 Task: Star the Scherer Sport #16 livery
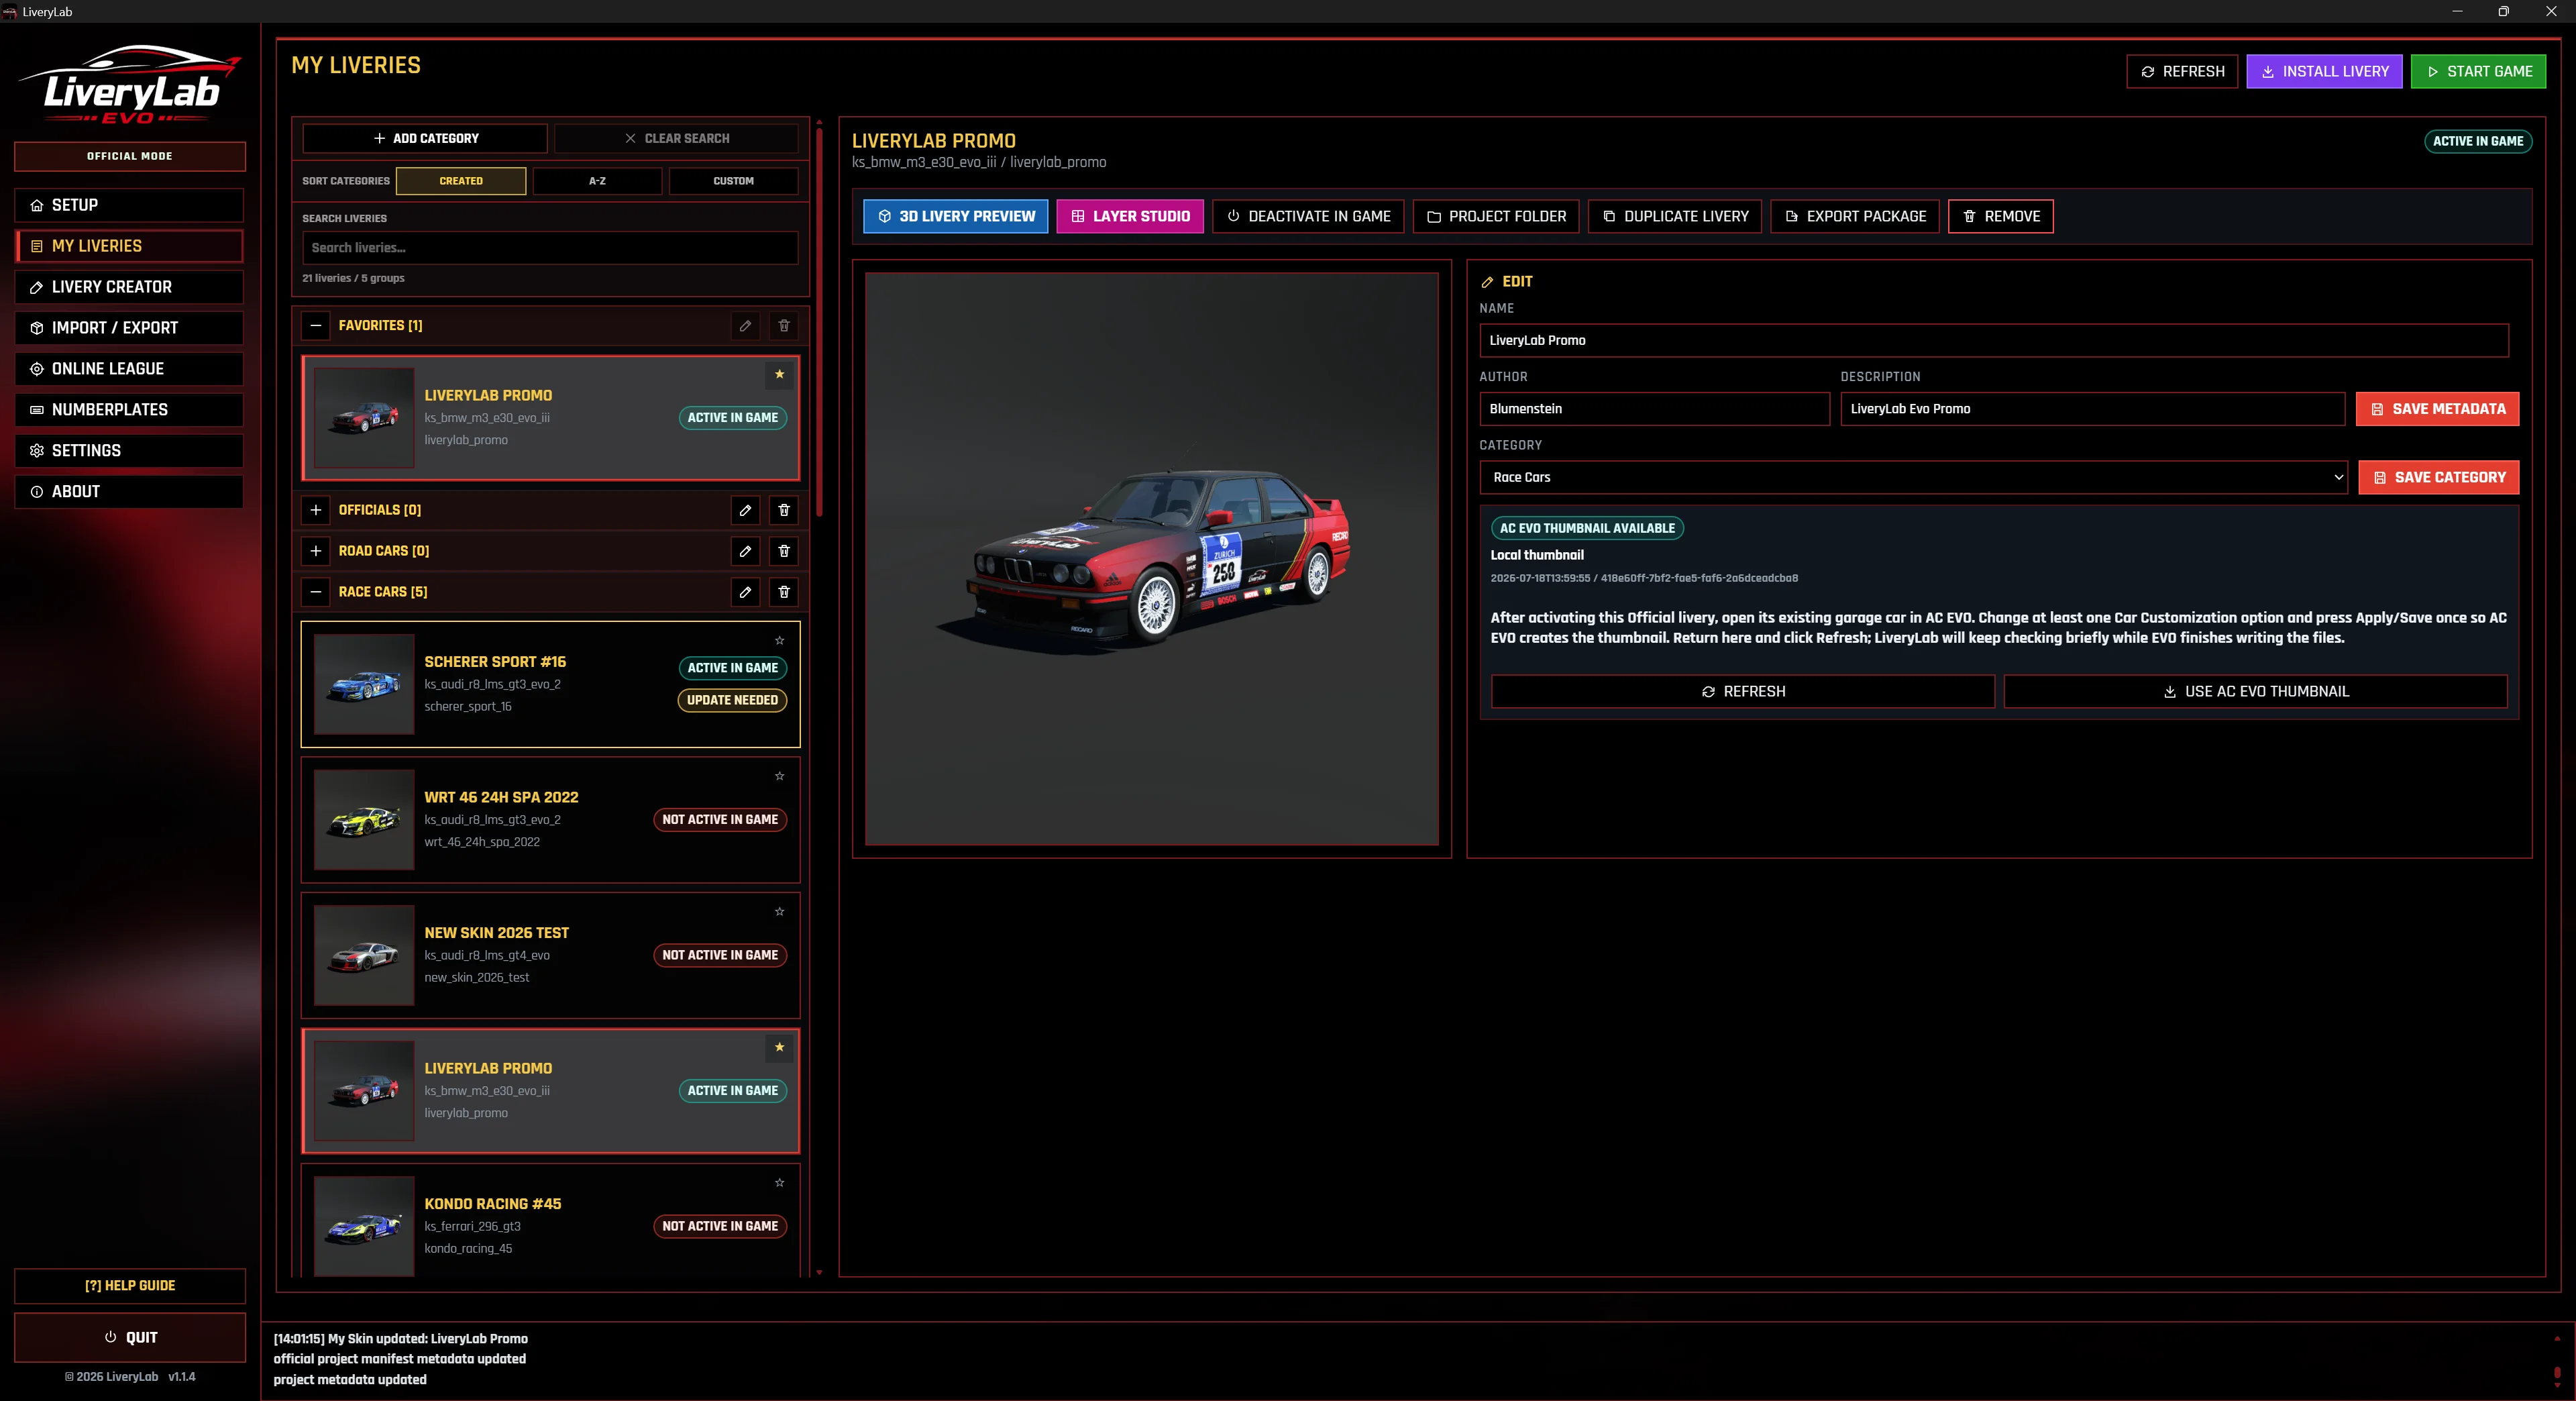779,640
